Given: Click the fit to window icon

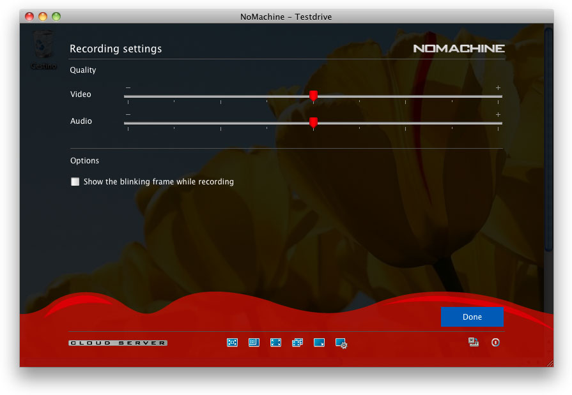Looking at the screenshot, I should coord(232,343).
